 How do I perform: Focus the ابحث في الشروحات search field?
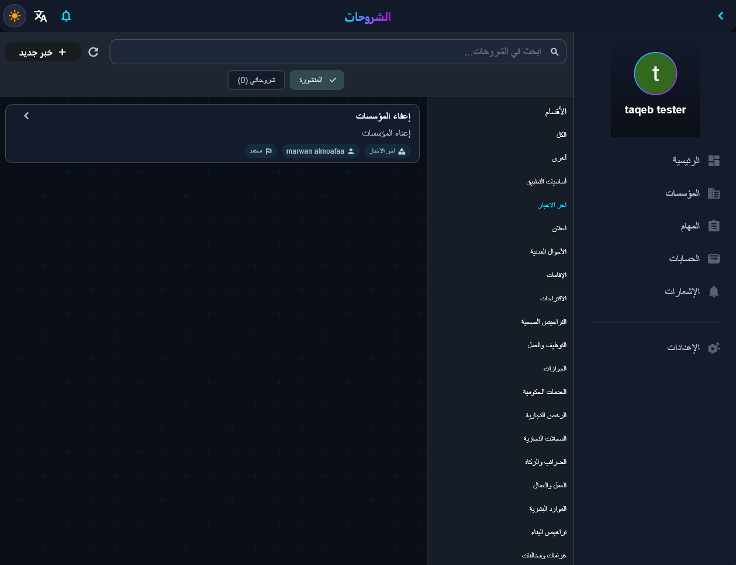(338, 51)
